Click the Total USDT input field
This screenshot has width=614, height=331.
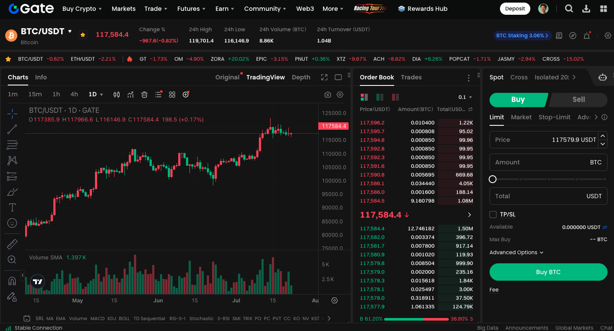click(549, 196)
